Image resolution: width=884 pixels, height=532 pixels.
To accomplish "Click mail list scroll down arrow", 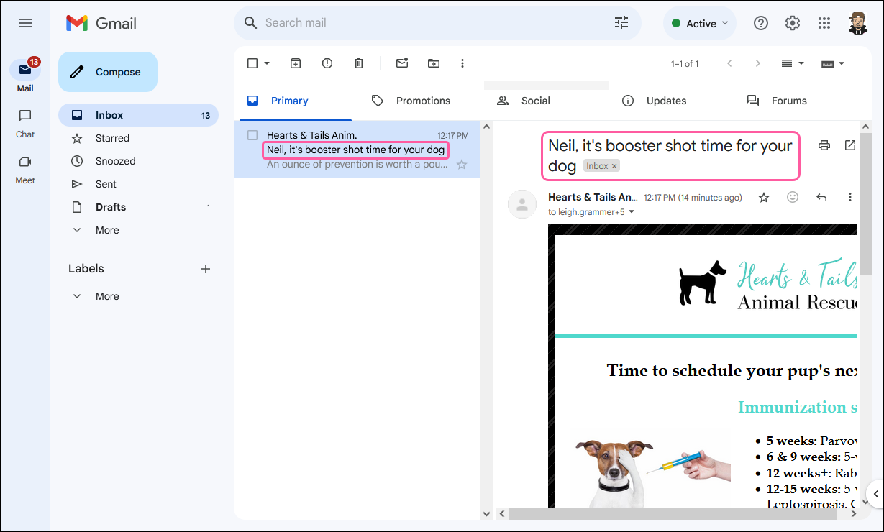I will coord(487,513).
